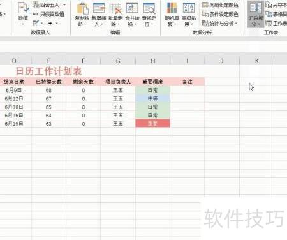Expand the 四舍五入 dropdown arrow

pos(64,4)
